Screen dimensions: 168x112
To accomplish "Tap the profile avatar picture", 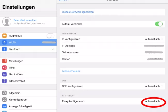I will coord(7,22).
